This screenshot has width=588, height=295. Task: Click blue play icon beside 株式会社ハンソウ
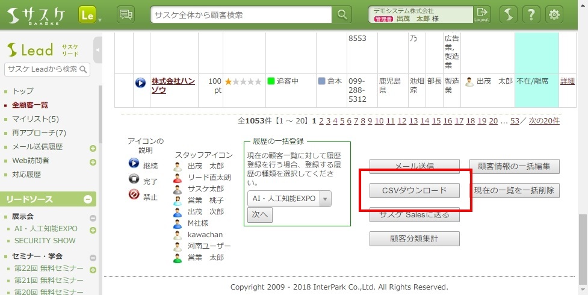pos(140,82)
